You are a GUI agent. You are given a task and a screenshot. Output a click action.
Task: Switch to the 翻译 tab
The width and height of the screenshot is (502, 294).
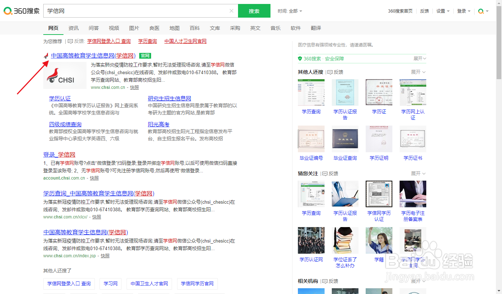316,28
